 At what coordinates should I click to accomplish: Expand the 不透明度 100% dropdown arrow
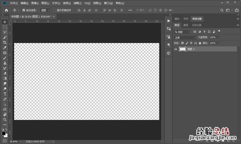point(218,37)
